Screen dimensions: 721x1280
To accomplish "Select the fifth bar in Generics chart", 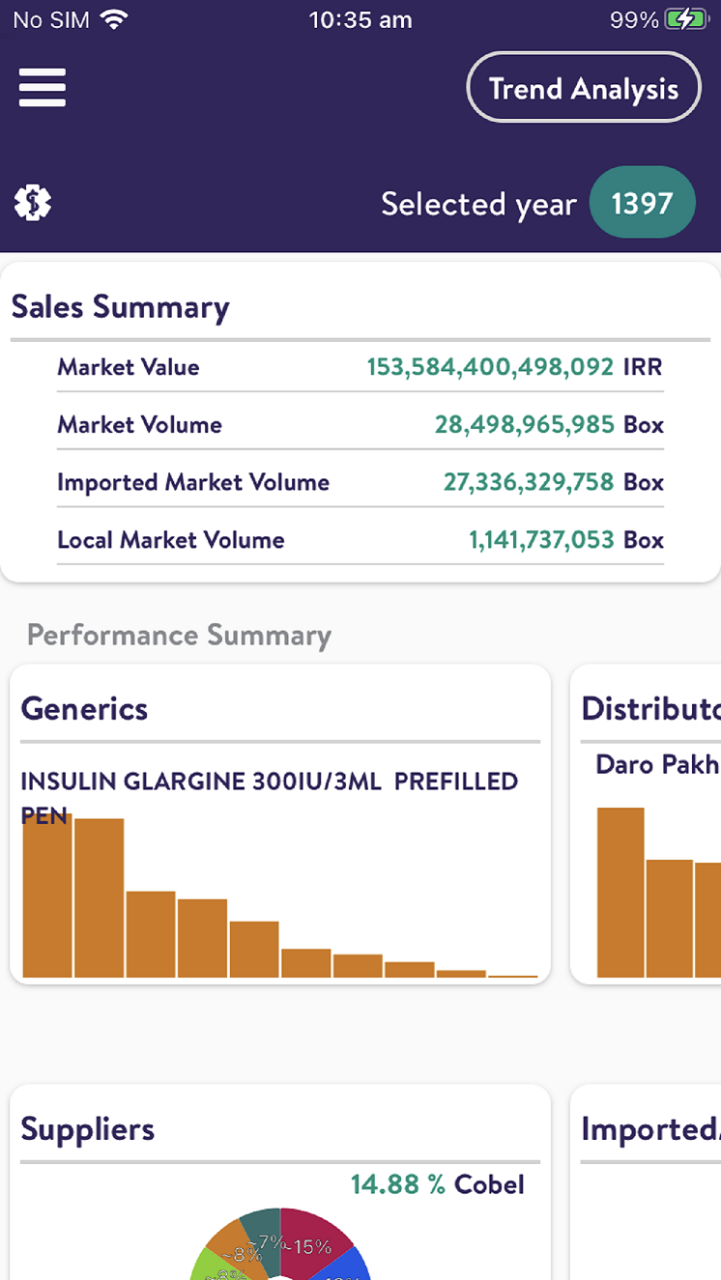I will pyautogui.click(x=254, y=950).
